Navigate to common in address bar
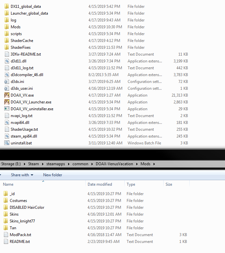The image size is (225, 253). [81, 164]
